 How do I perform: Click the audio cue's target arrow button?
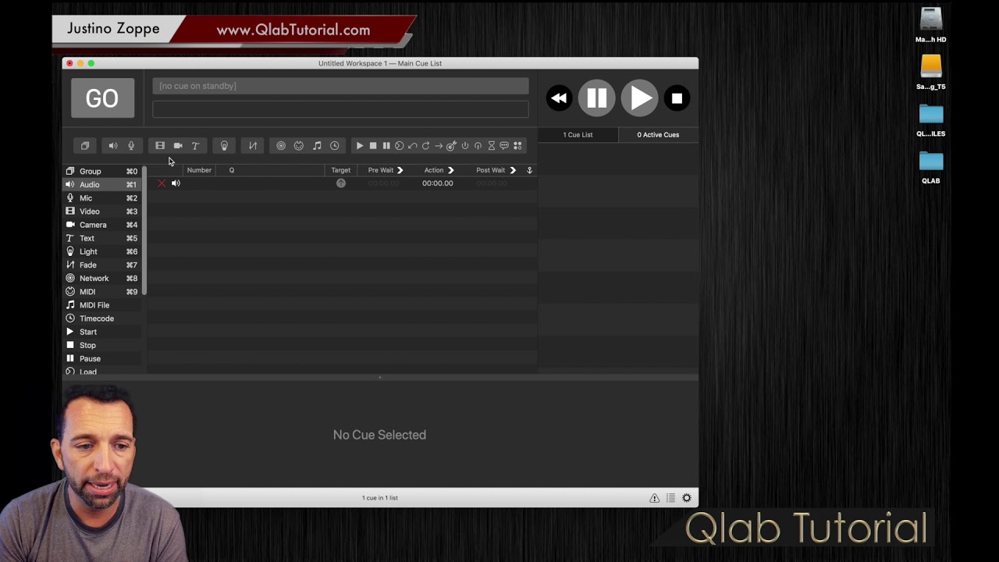click(341, 183)
